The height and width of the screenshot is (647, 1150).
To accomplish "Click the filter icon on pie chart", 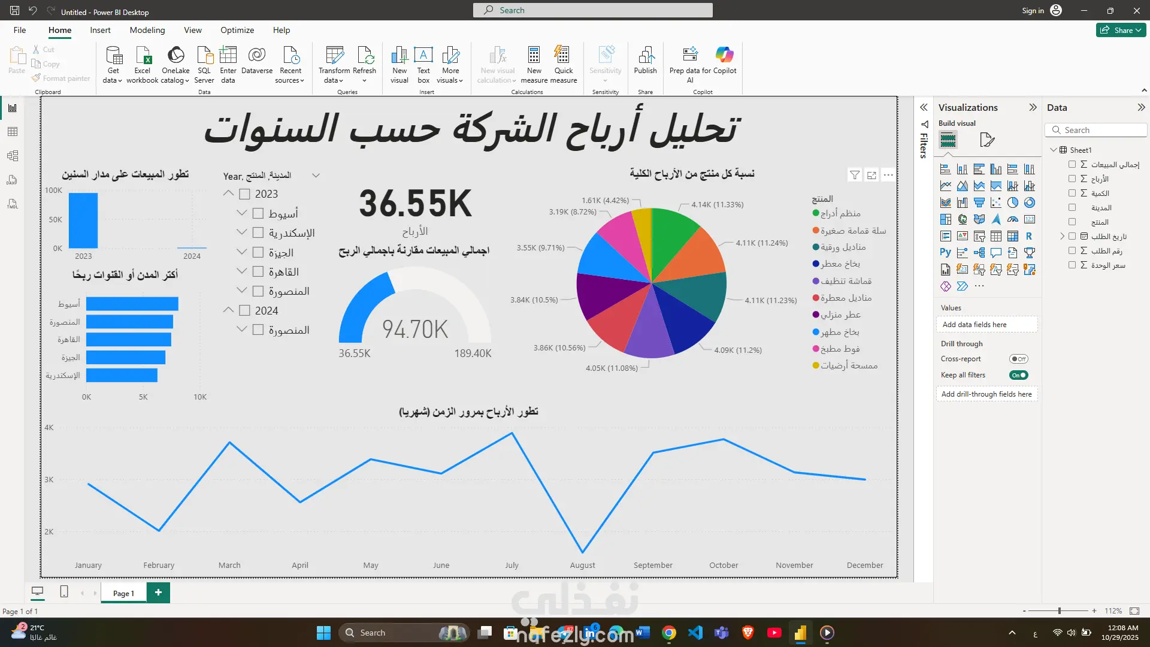I will point(855,175).
